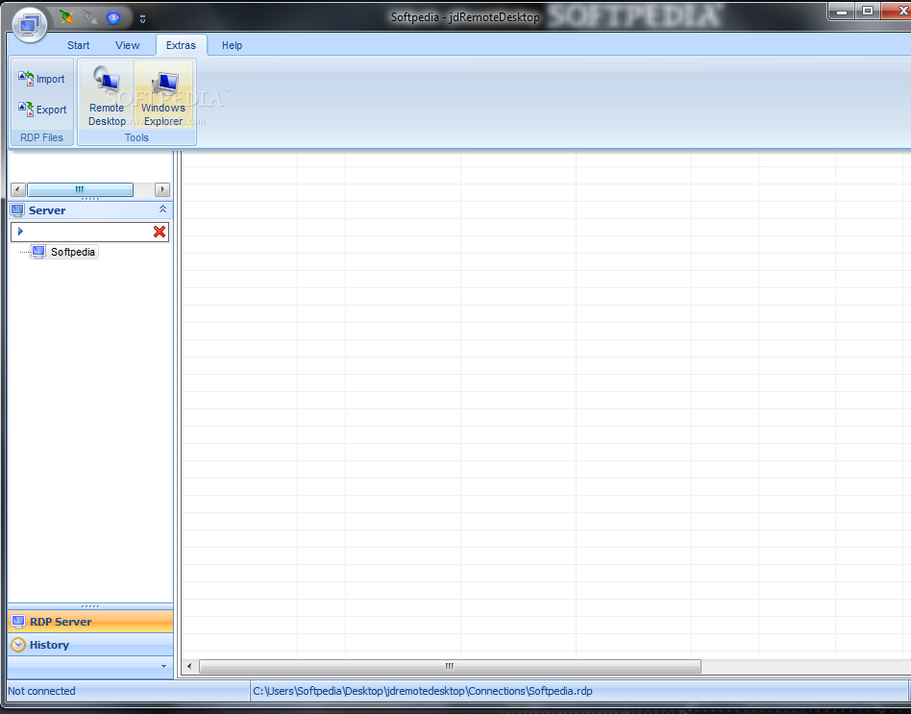Click in the server filter input field
This screenshot has width=911, height=714.
(x=87, y=232)
